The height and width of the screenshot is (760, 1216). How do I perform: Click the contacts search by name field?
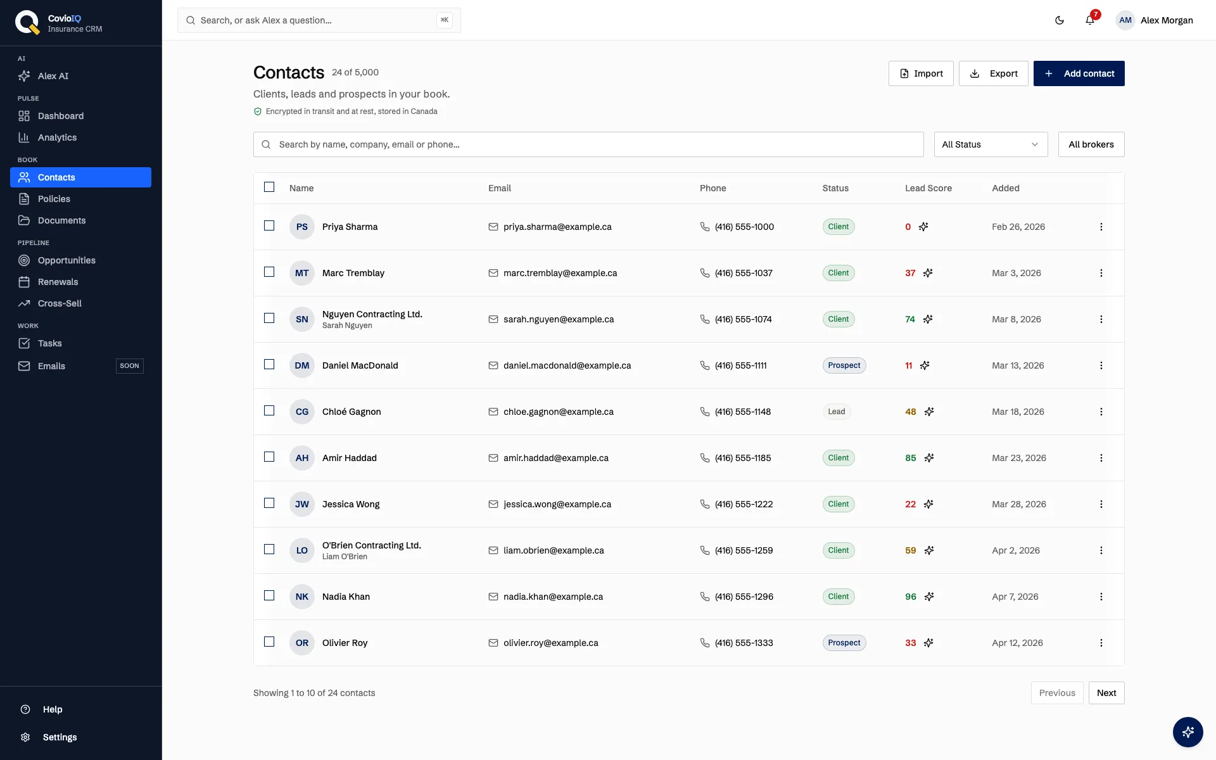(x=588, y=144)
